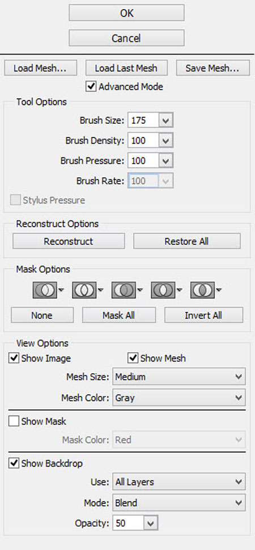Open the Mesh Color dropdown
The image size is (255, 550).
click(x=178, y=398)
